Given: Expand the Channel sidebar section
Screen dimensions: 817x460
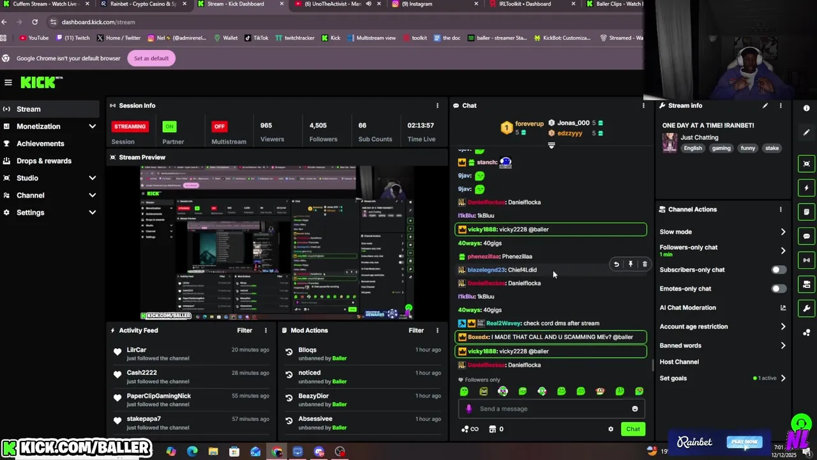Looking at the screenshot, I should tap(51, 195).
